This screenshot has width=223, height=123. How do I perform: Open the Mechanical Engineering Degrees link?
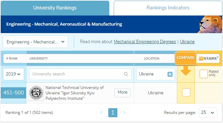coord(145,42)
